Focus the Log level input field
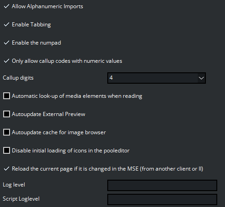This screenshot has width=225, height=207. click(162, 185)
